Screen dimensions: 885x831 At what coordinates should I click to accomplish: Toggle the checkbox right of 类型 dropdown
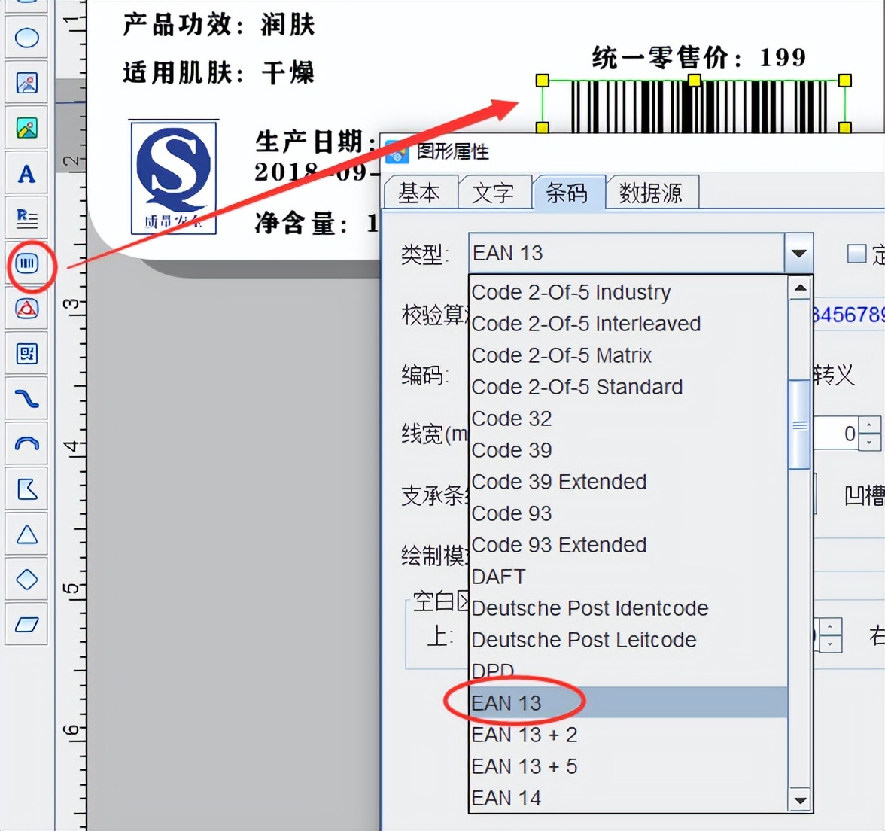[856, 254]
